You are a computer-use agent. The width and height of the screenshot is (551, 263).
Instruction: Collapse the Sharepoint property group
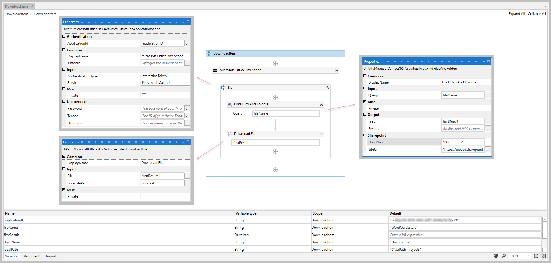(364, 135)
